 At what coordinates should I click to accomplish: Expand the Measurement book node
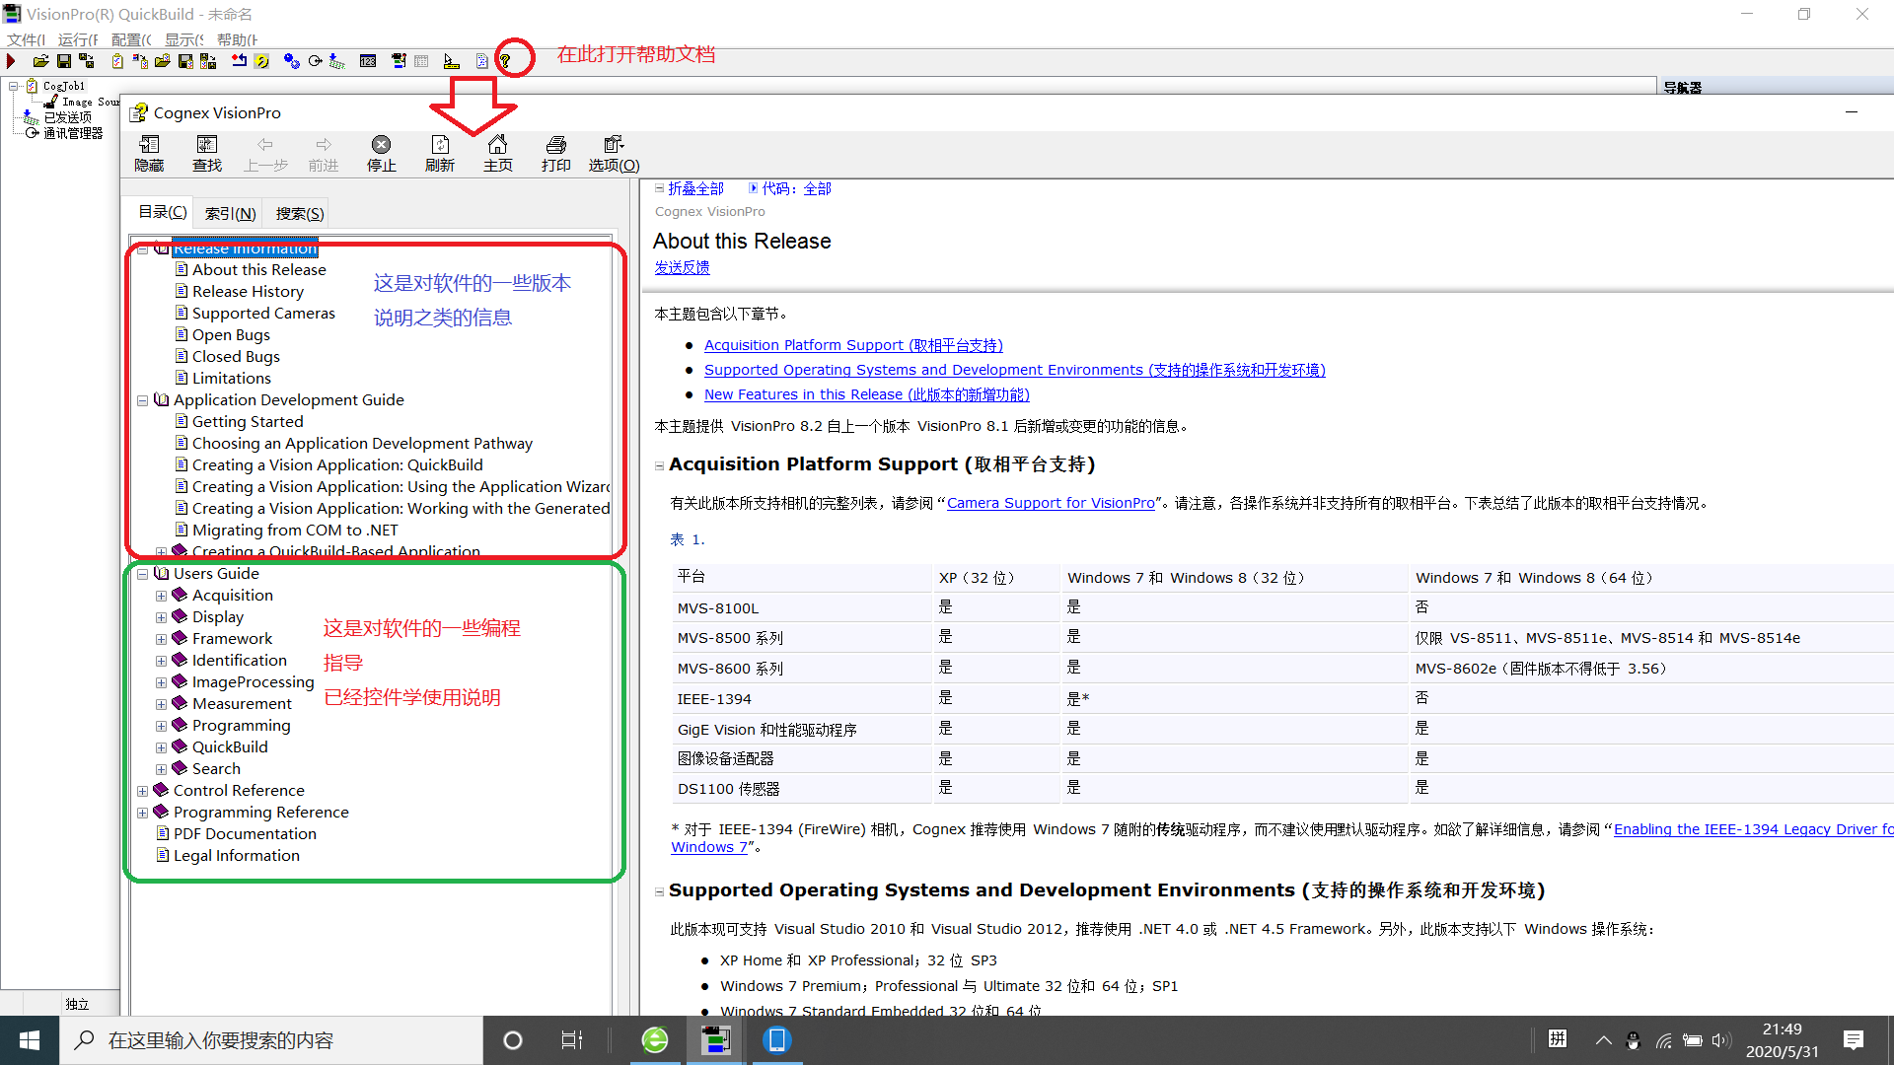pos(161,704)
